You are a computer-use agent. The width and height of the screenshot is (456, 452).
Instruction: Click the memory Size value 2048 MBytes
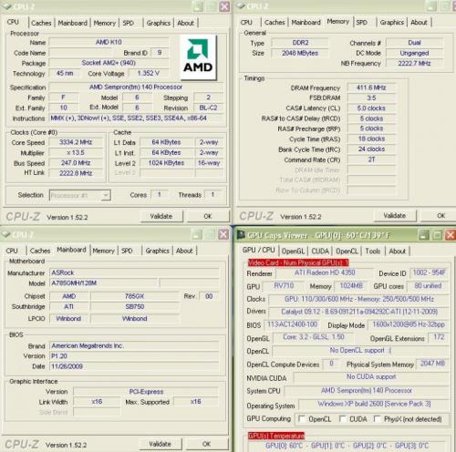coord(300,53)
